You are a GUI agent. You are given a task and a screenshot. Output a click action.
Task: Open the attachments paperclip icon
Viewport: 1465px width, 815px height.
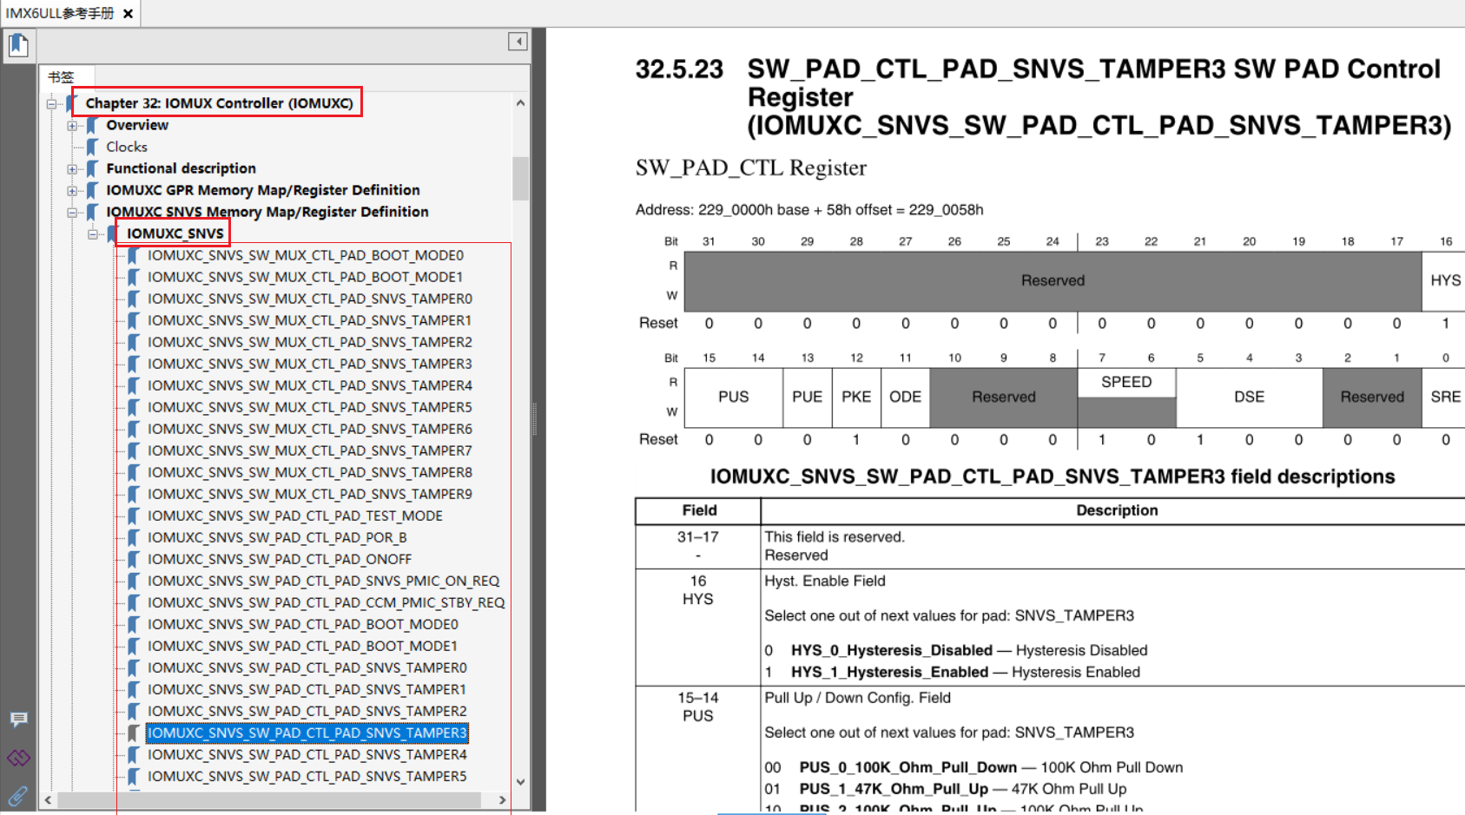point(18,795)
